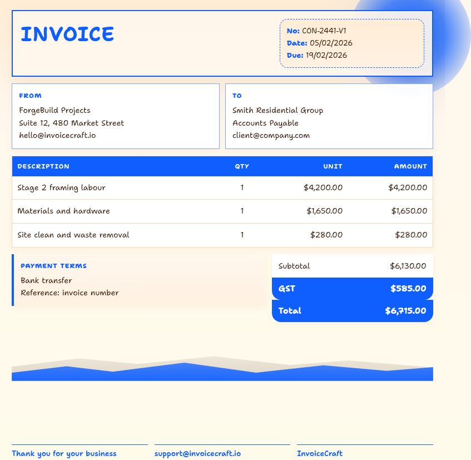Click Reference: invoice number line
Viewport: 471px width, 460px height.
coord(70,293)
